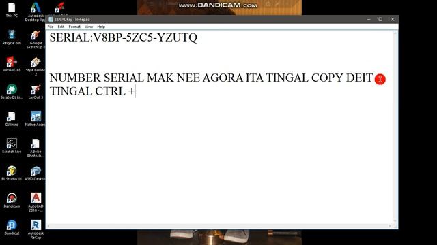Select the Native Access desktop icon
The image size is (437, 245).
36,118
